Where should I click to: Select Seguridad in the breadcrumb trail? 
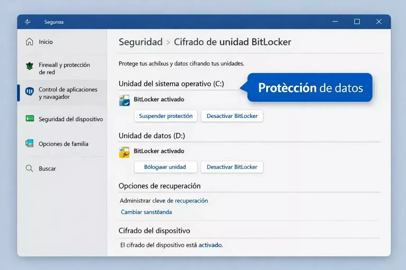[x=140, y=42]
